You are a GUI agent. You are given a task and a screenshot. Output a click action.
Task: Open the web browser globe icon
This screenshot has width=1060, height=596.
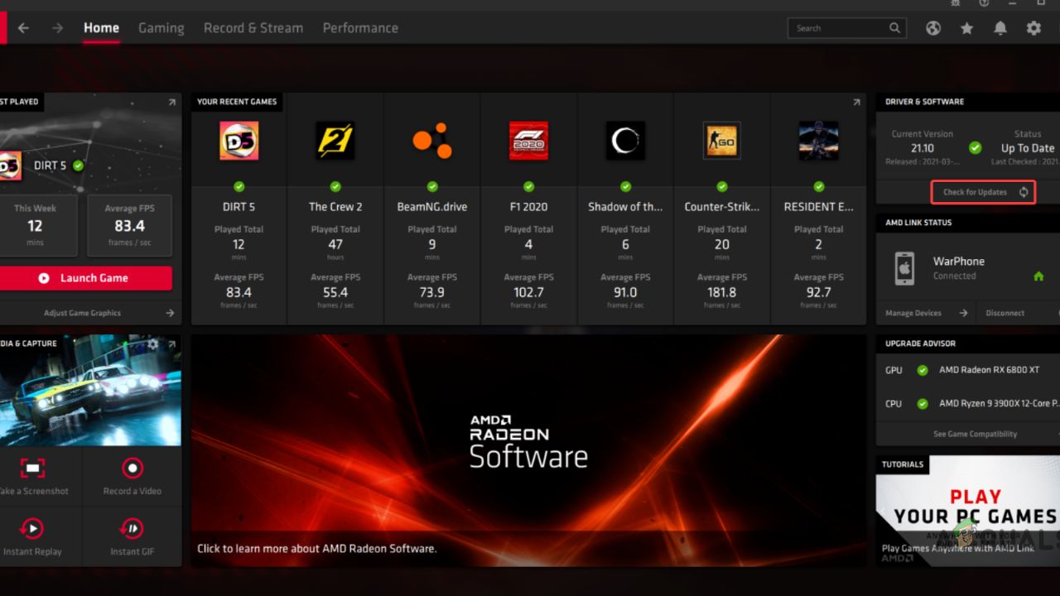[x=933, y=28]
